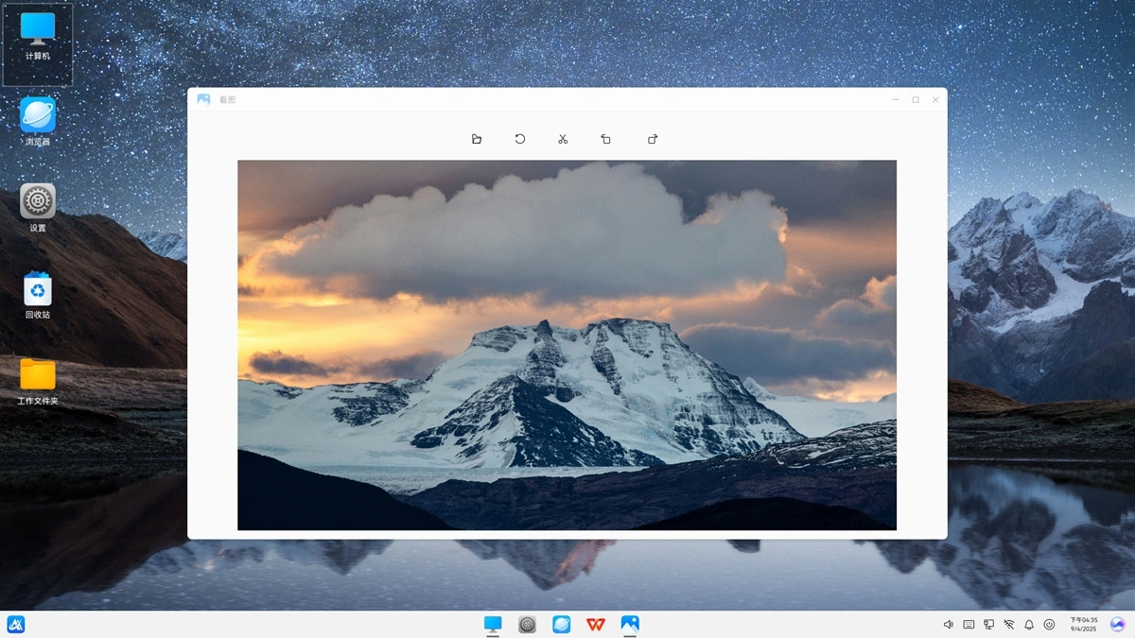Open the notifications bell

(x=1029, y=625)
